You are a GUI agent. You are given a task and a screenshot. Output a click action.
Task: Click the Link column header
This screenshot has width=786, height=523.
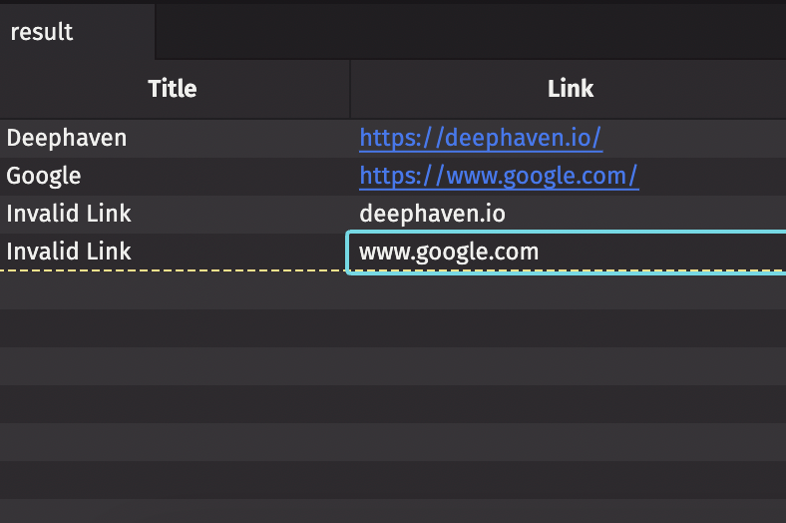(570, 89)
